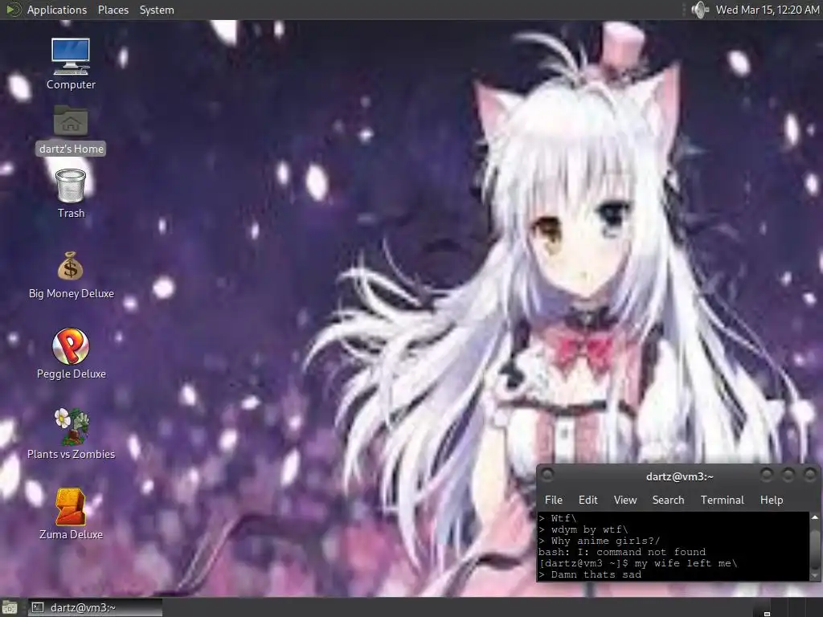Open the terminal window menu button left of title
Screen dimensions: 823x617
tap(547, 476)
